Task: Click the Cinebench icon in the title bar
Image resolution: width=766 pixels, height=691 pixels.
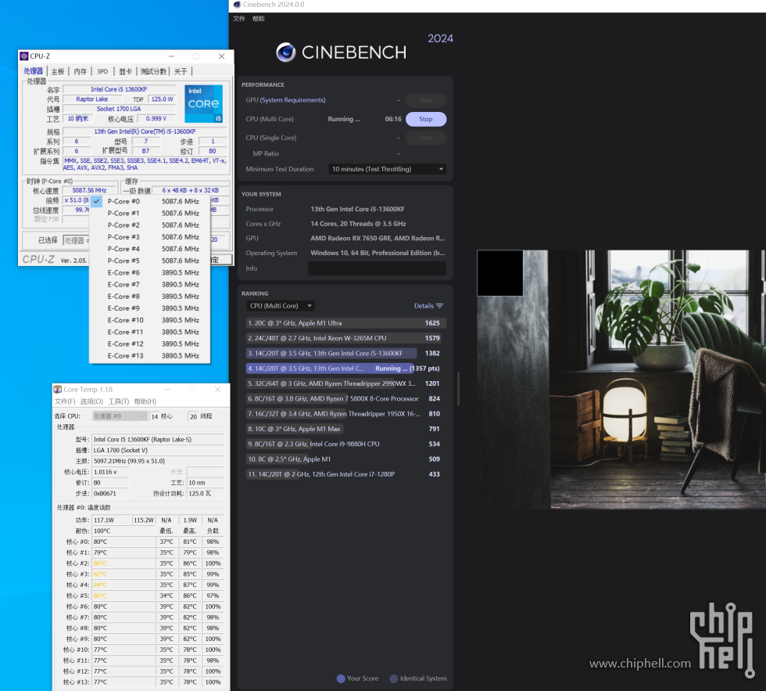Action: point(237,5)
